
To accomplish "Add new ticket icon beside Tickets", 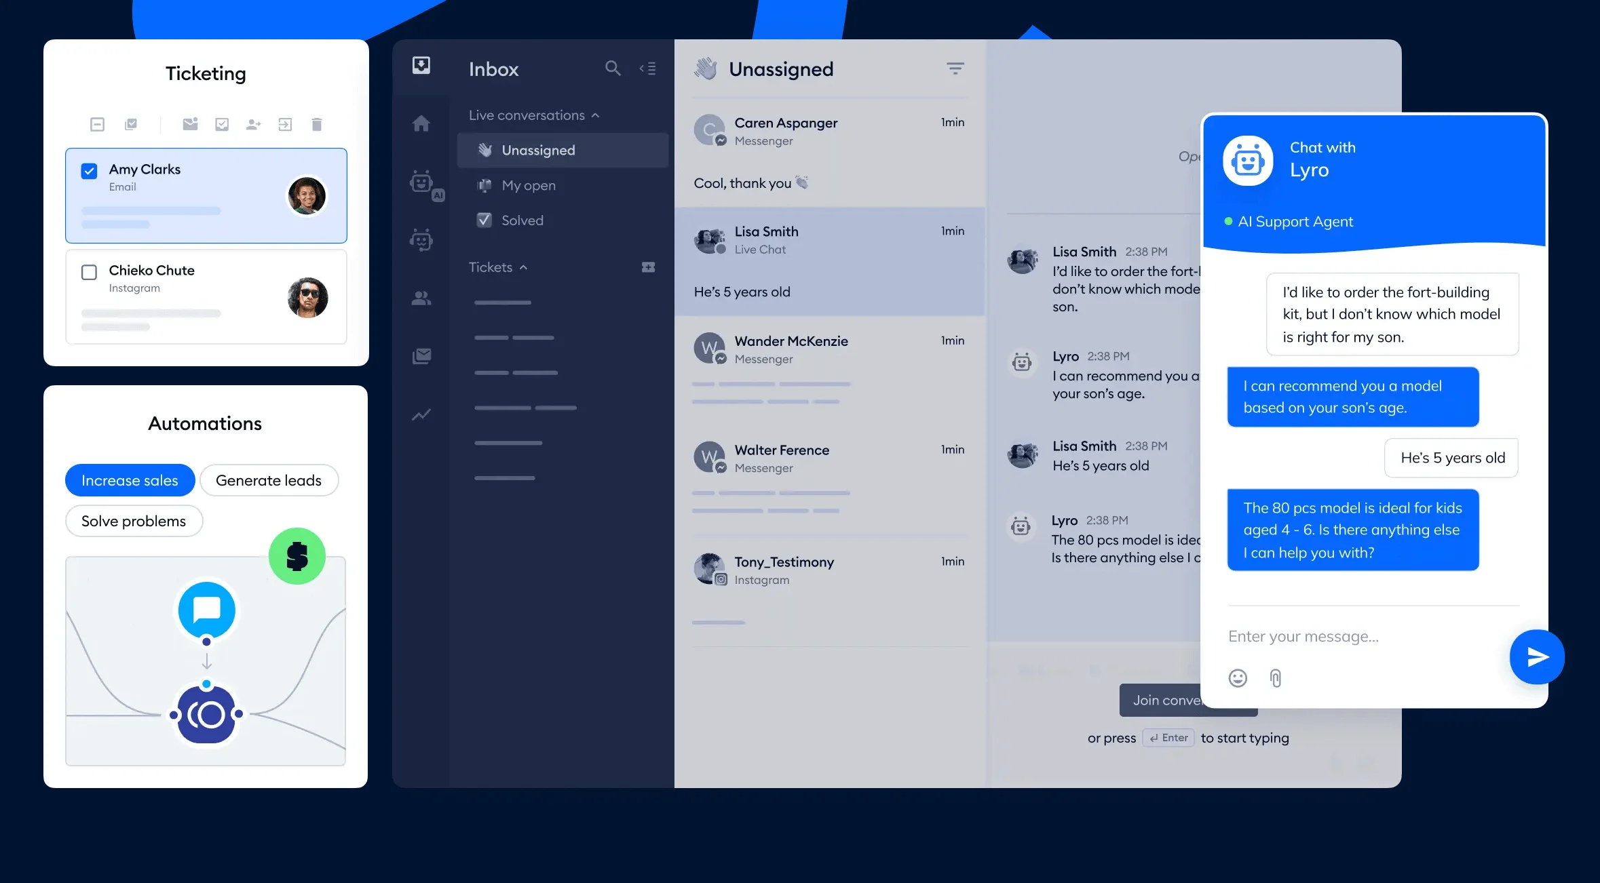I will click(x=649, y=267).
